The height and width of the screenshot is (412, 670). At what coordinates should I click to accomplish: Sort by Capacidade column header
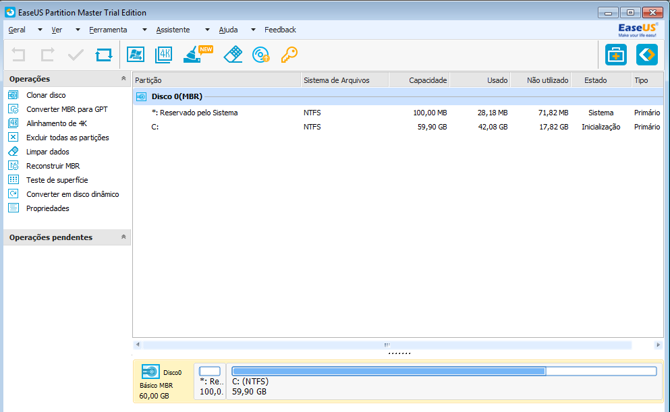(x=419, y=80)
